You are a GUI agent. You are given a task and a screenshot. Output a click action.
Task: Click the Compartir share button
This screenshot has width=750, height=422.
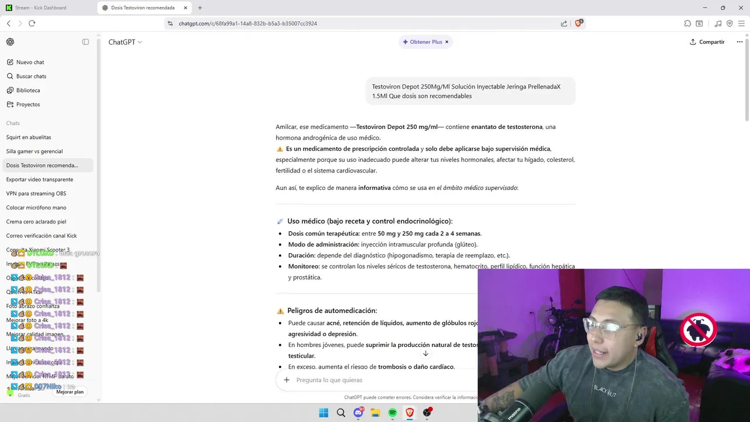pyautogui.click(x=707, y=42)
